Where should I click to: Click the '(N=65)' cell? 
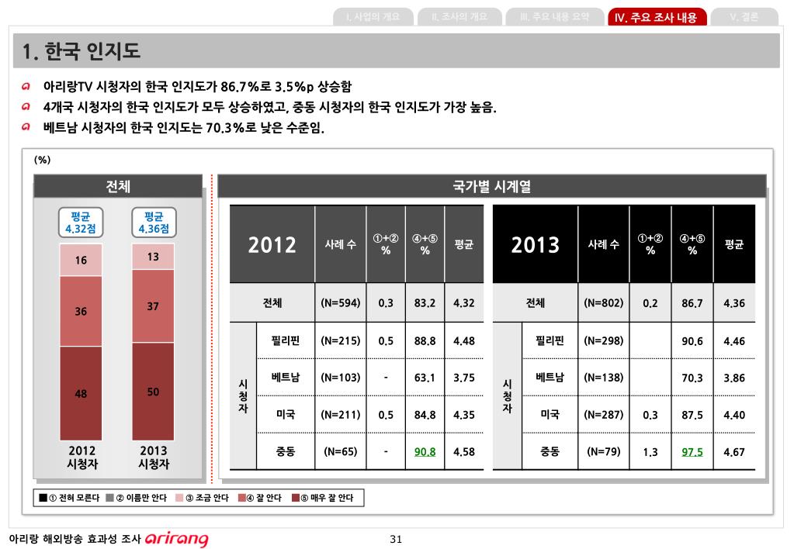pyautogui.click(x=340, y=451)
